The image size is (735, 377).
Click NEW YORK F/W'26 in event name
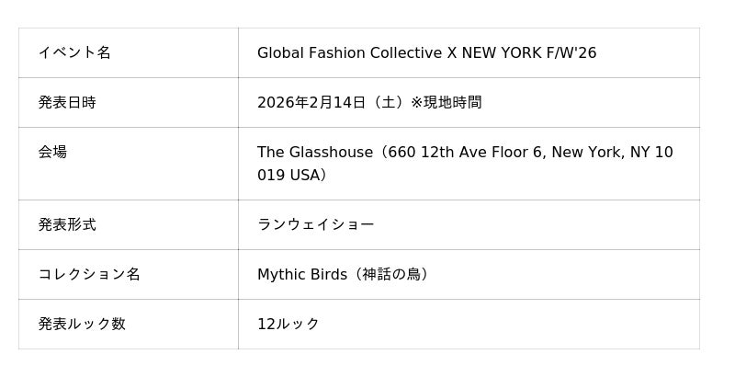point(528,53)
